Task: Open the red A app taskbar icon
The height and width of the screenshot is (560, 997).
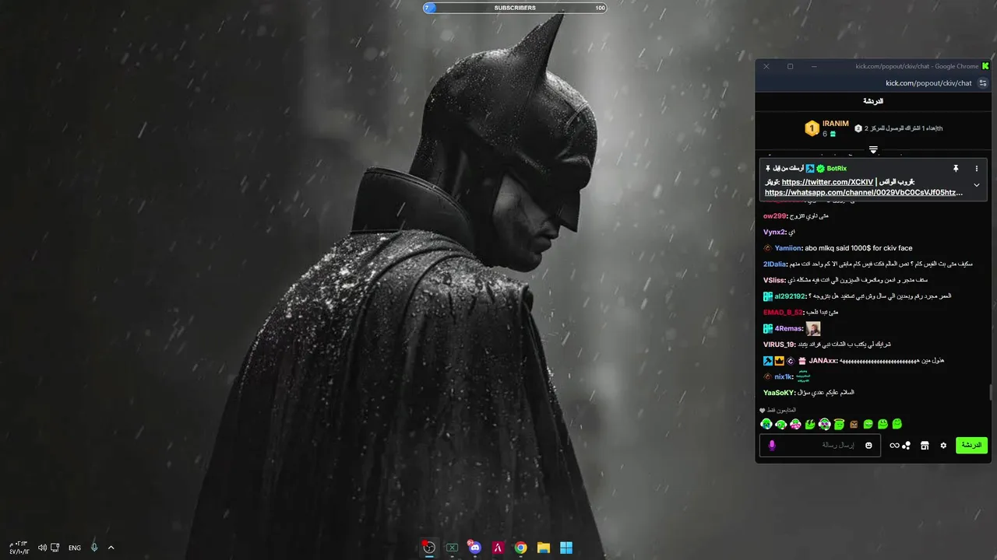Action: [x=498, y=548]
